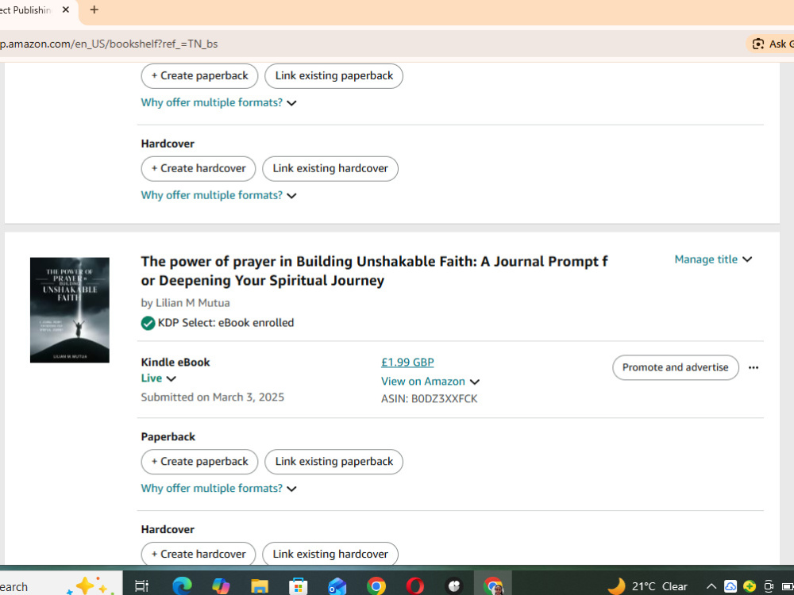This screenshot has height=595, width=794.
Task: Open the Meet Now tray icon
Action: 768,586
